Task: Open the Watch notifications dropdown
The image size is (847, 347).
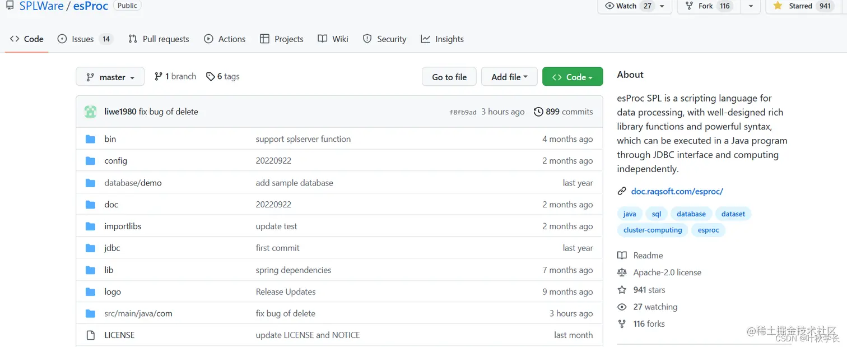Action: [635, 6]
